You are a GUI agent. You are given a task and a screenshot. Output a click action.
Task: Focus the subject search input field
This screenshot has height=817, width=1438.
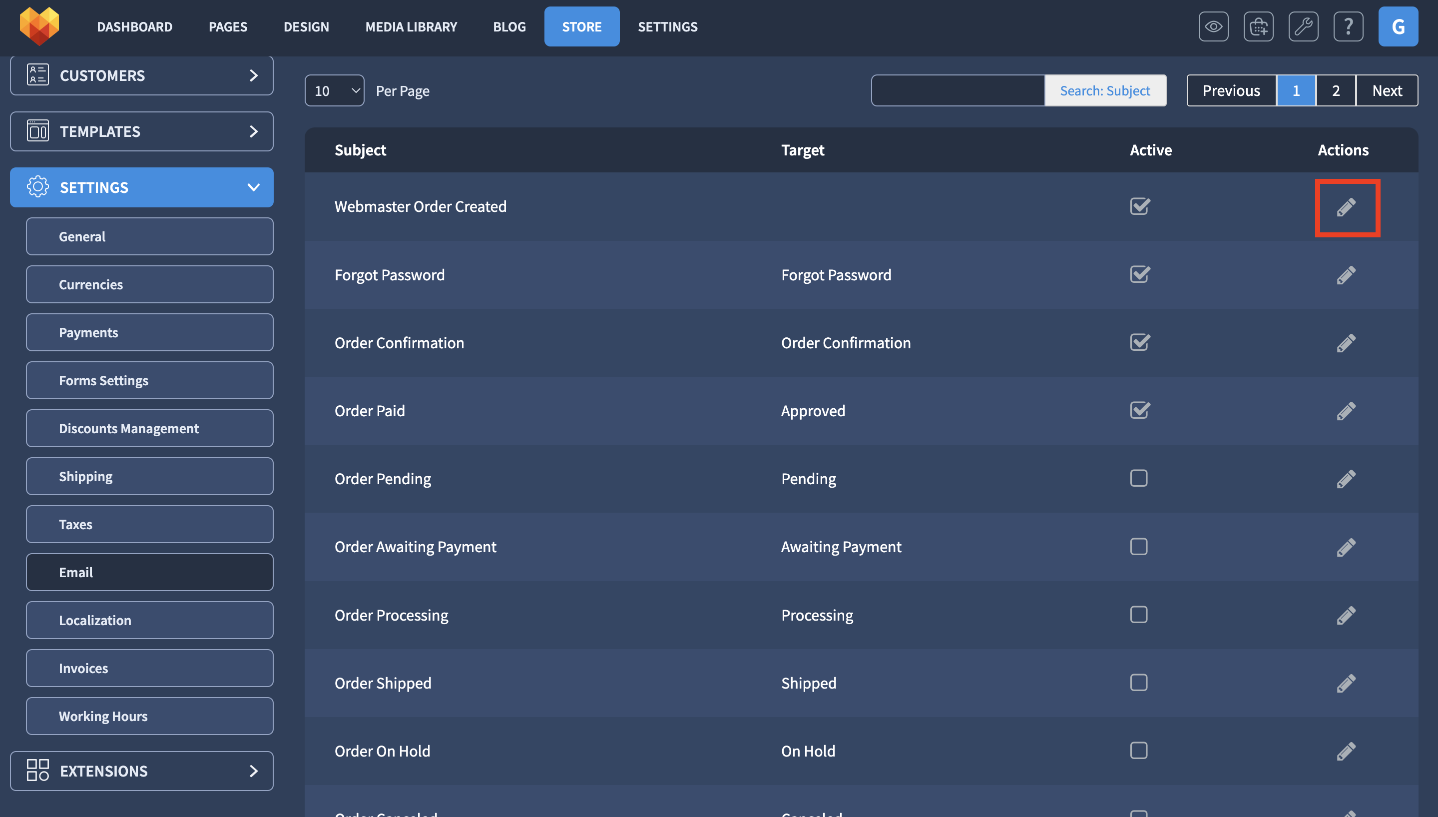[958, 90]
